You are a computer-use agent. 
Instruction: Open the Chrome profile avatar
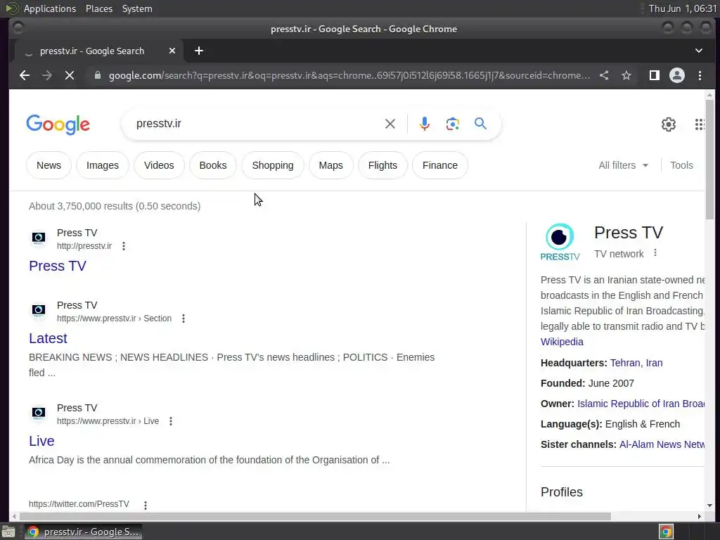pyautogui.click(x=677, y=75)
